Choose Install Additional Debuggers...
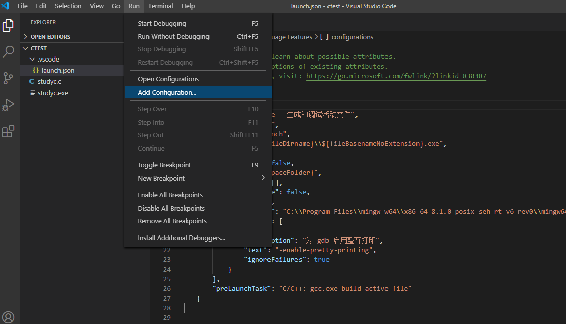 (198, 238)
